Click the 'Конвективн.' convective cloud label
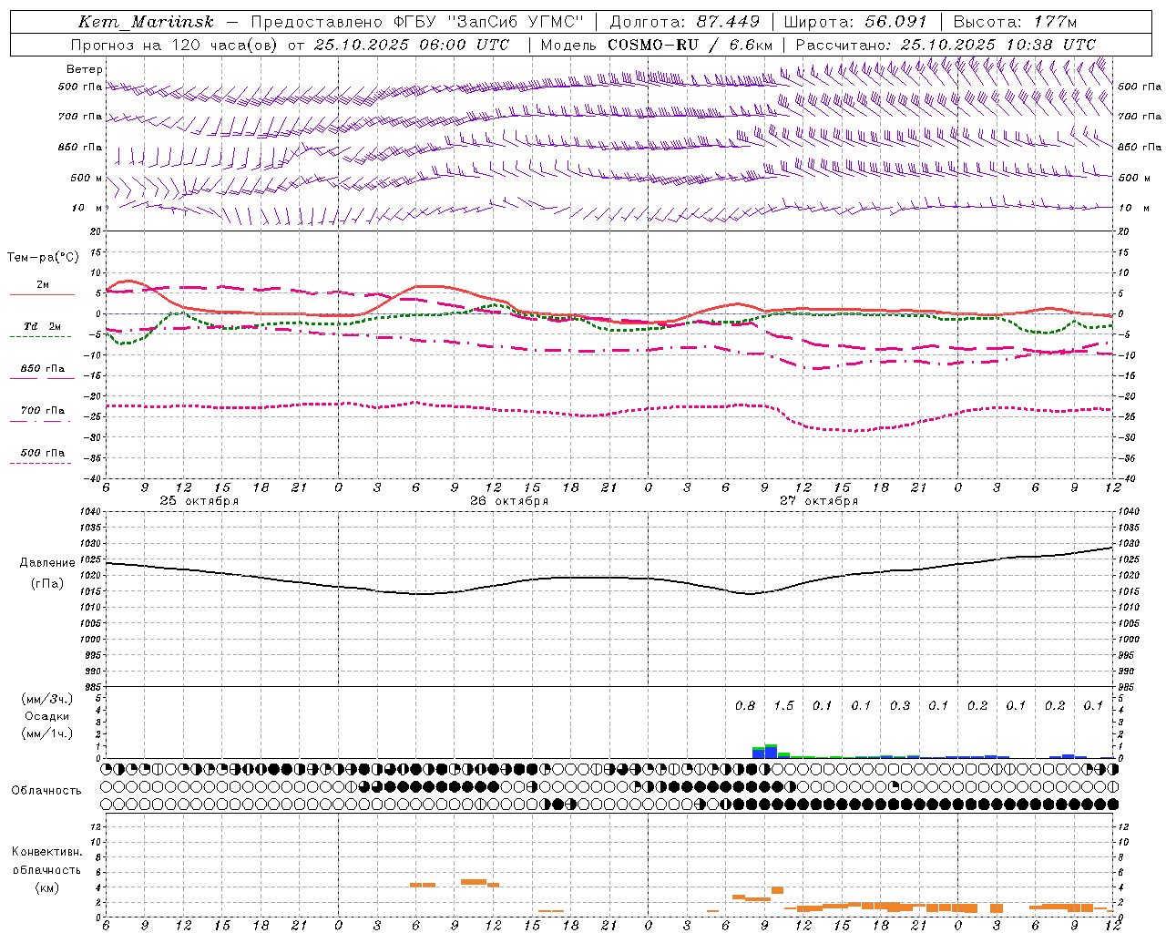 point(47,852)
